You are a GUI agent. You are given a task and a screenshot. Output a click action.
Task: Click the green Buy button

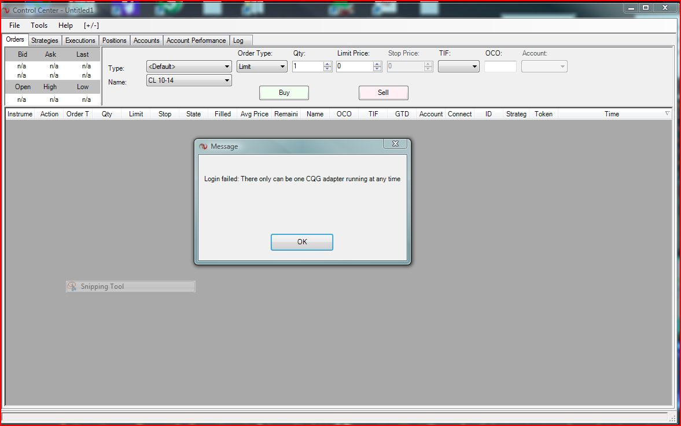(284, 93)
